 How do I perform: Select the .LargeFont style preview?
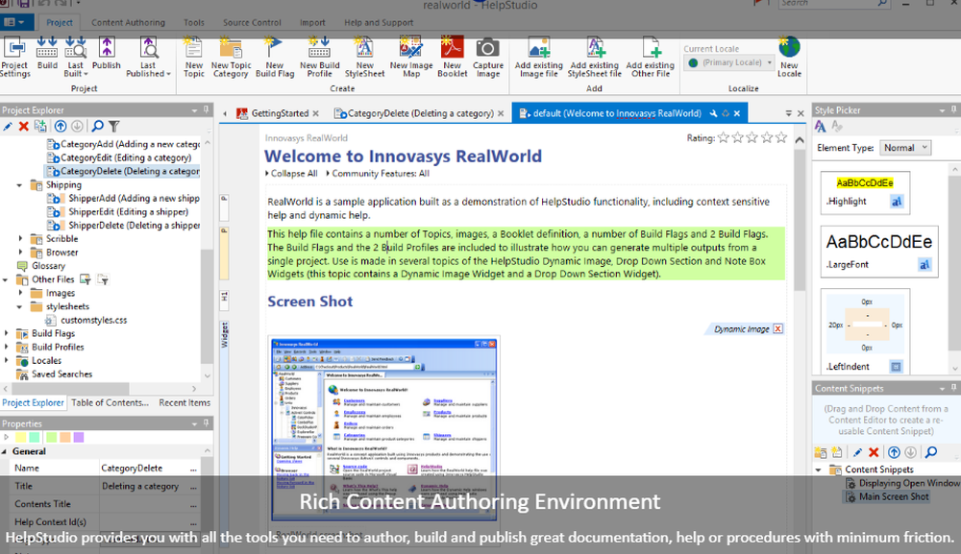pyautogui.click(x=879, y=252)
